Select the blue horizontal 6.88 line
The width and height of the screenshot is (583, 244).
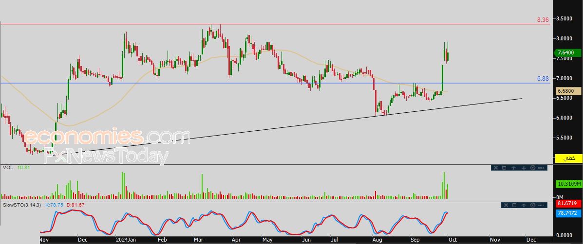275,83
